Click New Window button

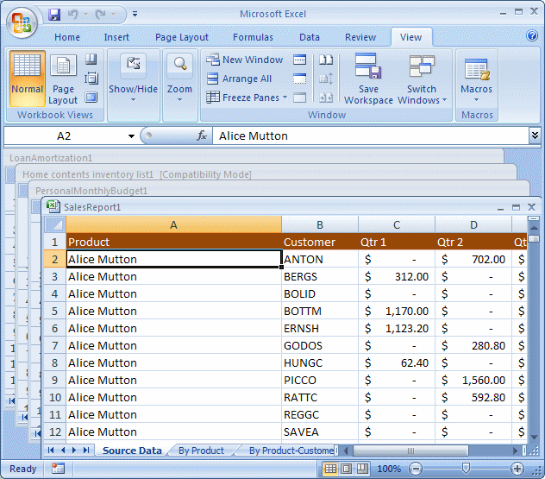pyautogui.click(x=245, y=60)
